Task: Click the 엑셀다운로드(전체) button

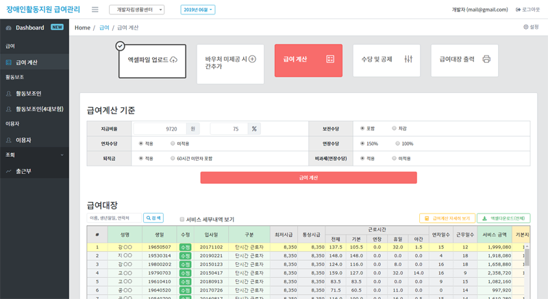Action: pyautogui.click(x=503, y=218)
